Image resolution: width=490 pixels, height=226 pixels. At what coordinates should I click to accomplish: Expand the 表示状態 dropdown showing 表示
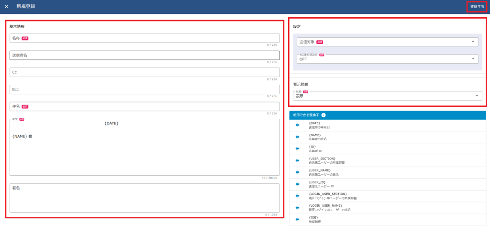pos(388,96)
